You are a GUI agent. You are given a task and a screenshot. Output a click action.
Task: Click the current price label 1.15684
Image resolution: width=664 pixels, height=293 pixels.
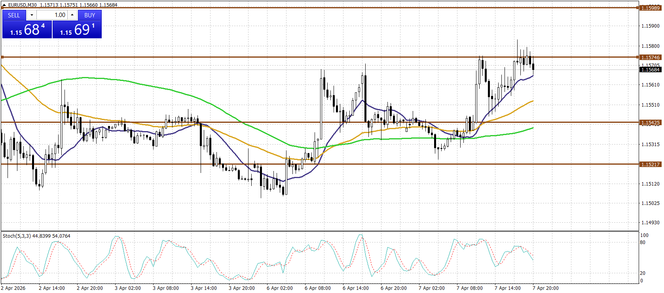[x=650, y=69]
